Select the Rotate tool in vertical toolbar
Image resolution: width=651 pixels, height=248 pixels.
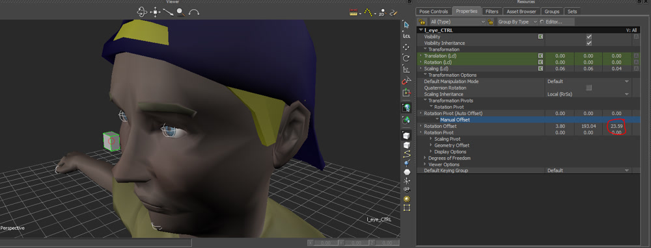pos(406,58)
